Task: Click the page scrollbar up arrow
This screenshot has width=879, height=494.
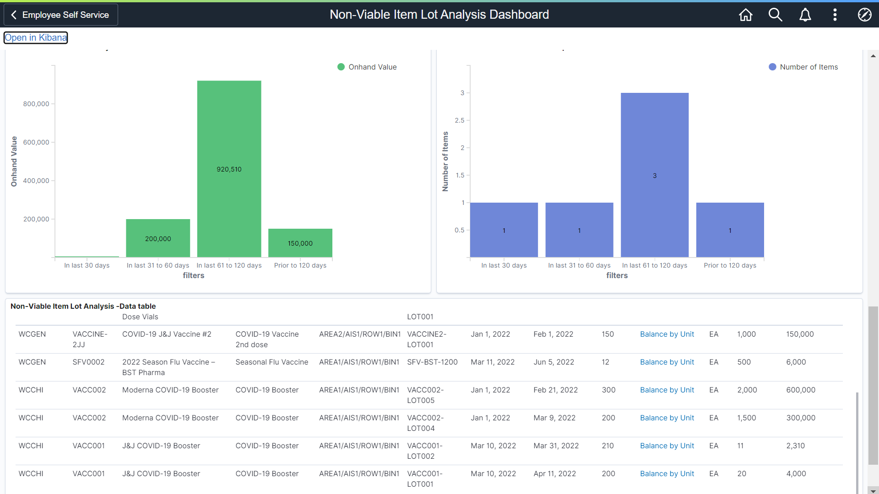Action: tap(873, 56)
